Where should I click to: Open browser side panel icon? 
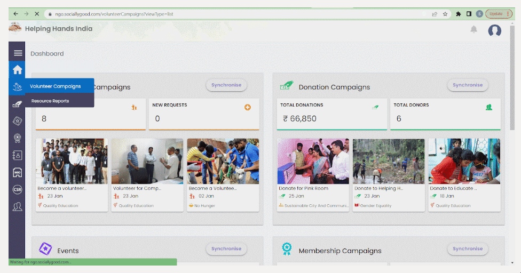coord(469,14)
